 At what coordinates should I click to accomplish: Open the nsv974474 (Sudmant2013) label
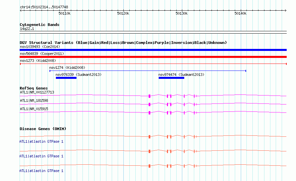(181, 75)
